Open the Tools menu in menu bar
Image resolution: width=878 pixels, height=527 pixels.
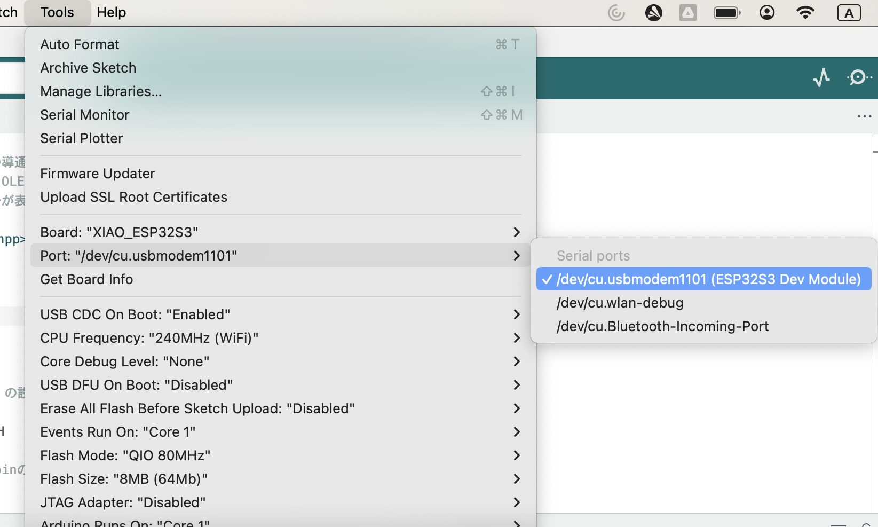point(57,12)
